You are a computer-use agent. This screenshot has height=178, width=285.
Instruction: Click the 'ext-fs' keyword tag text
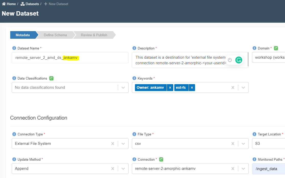click(181, 87)
